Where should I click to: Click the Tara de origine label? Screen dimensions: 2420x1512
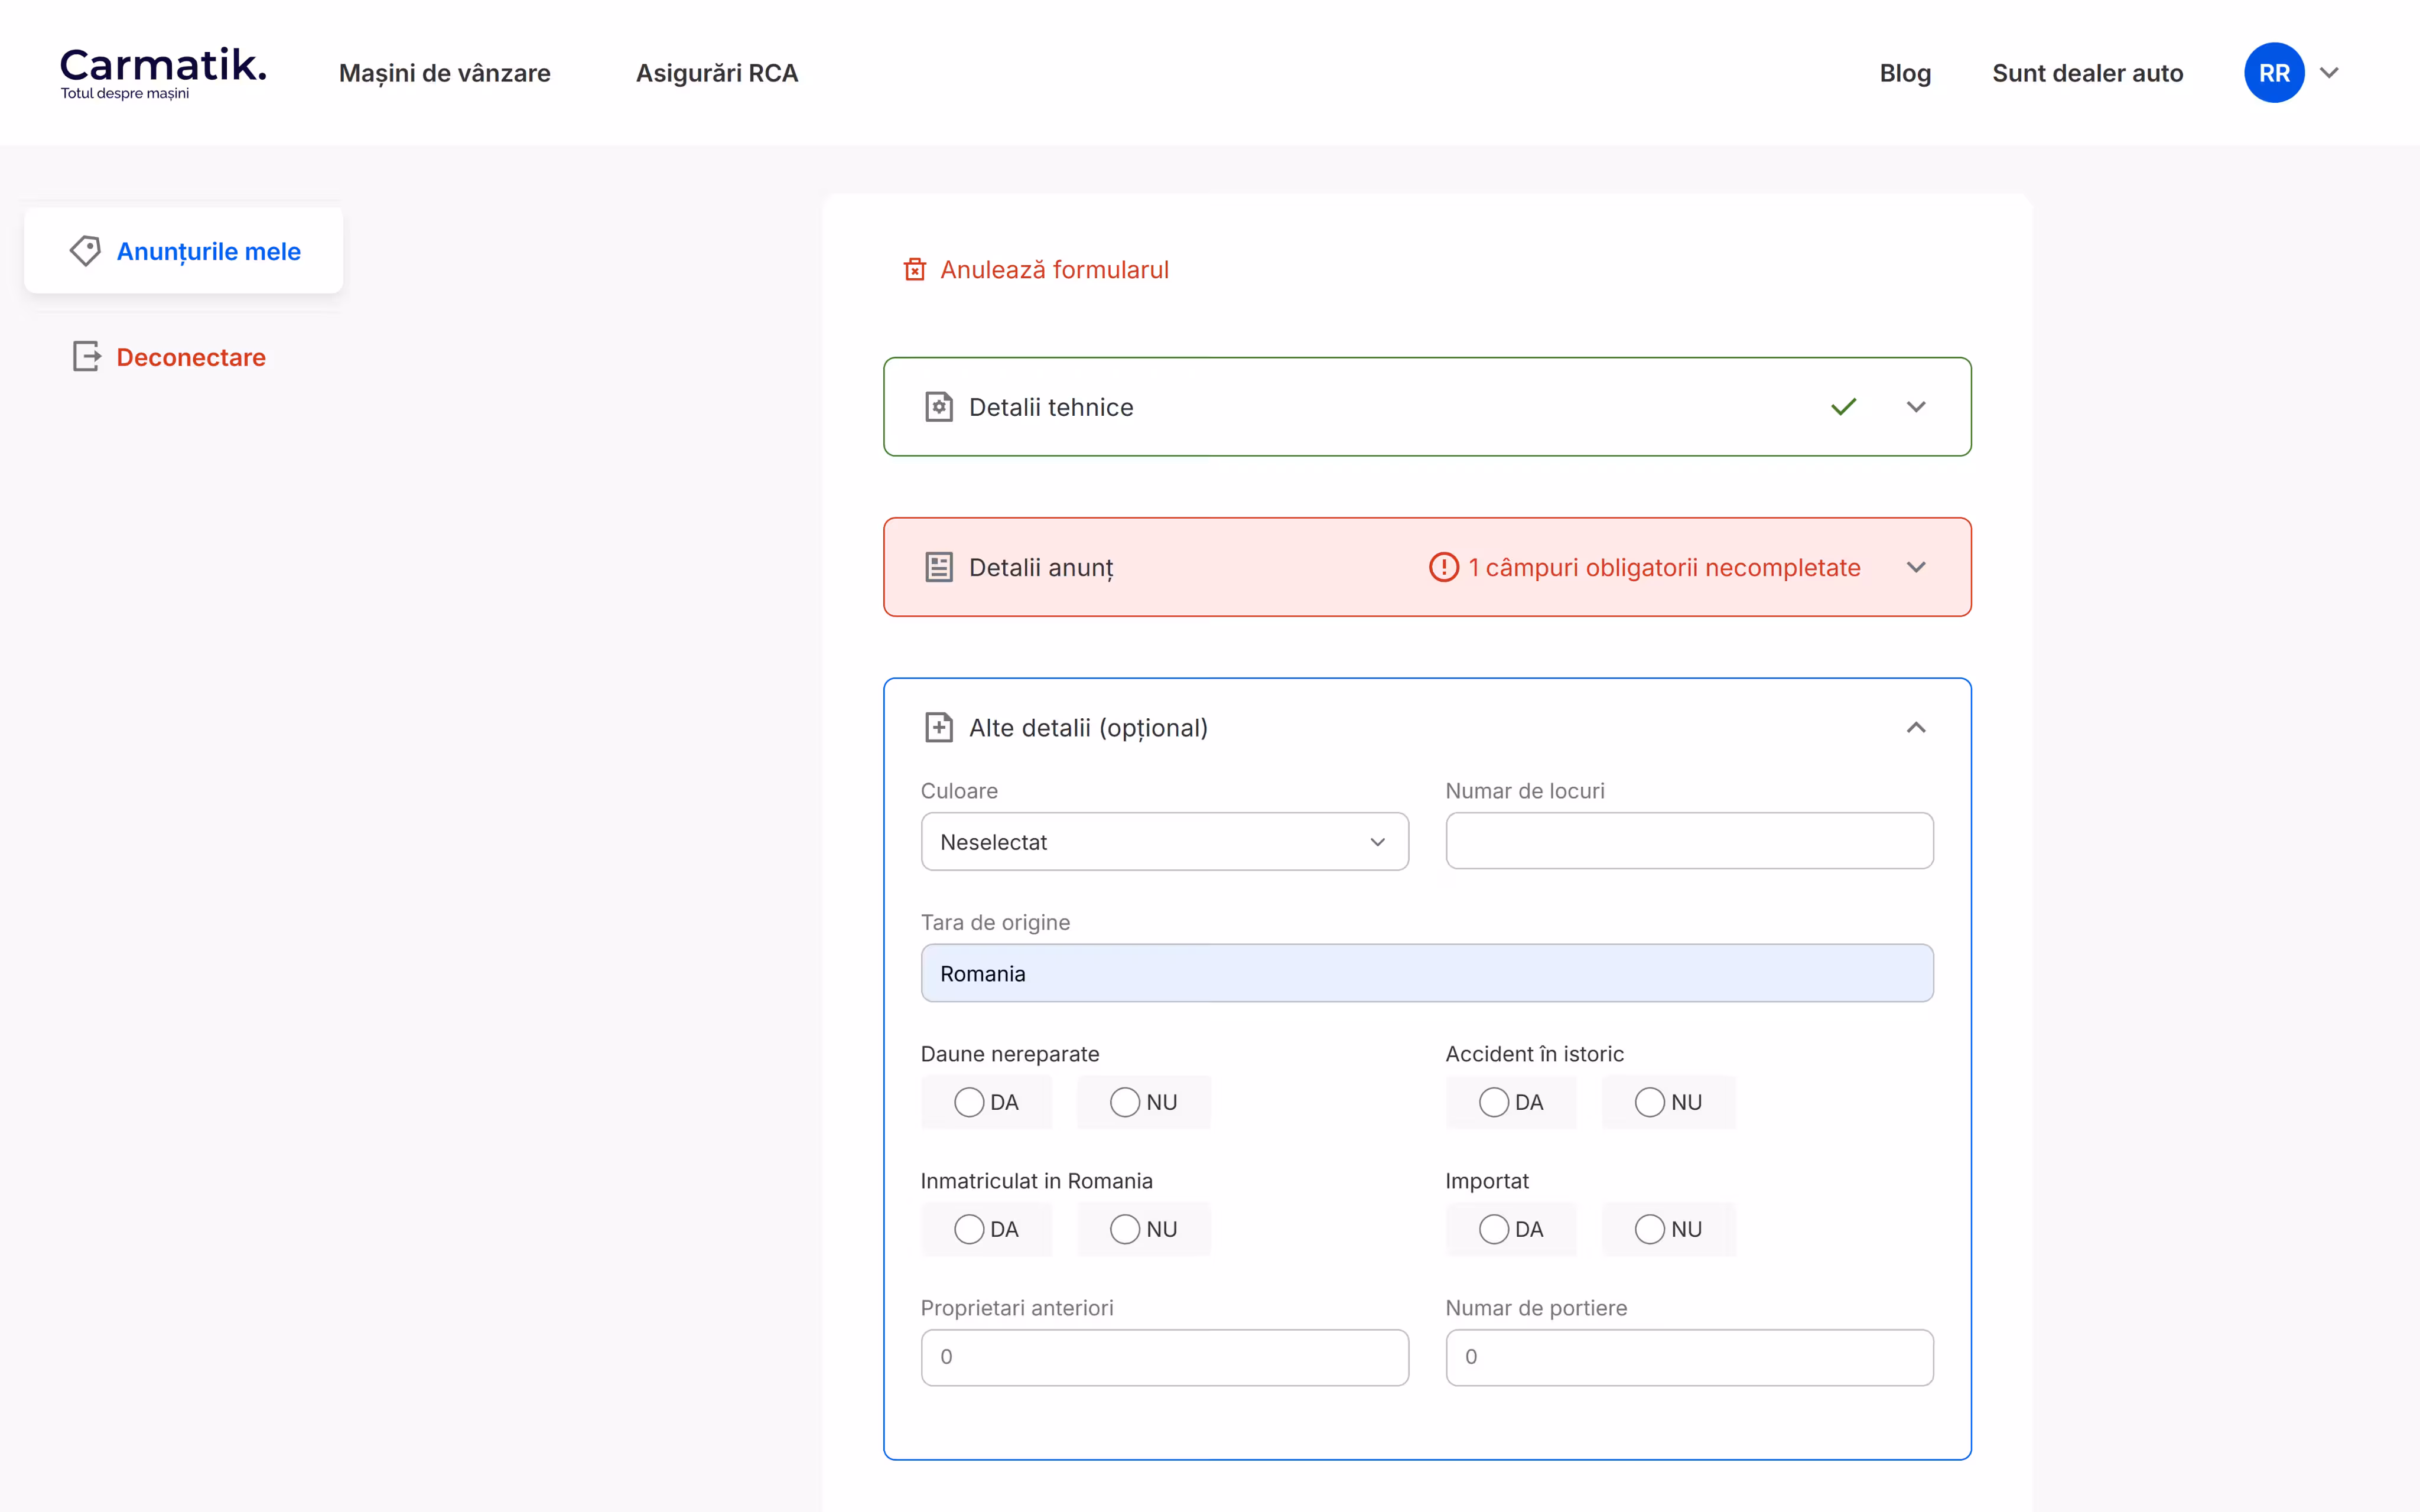tap(995, 922)
